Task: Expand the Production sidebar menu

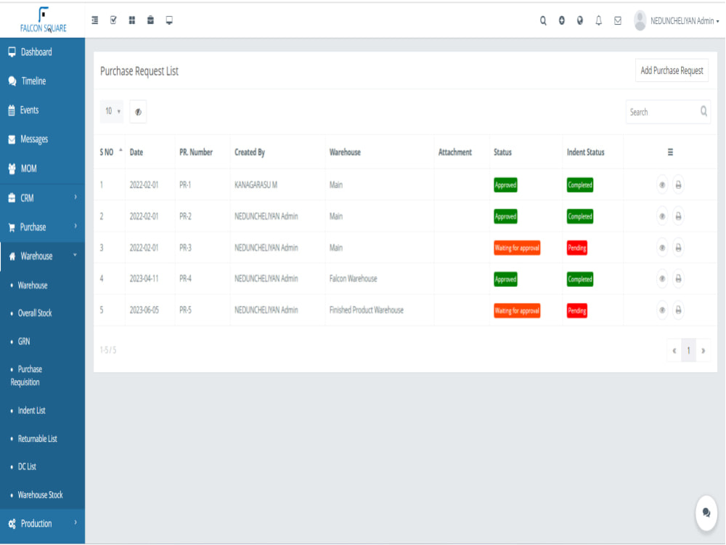Action: point(43,524)
